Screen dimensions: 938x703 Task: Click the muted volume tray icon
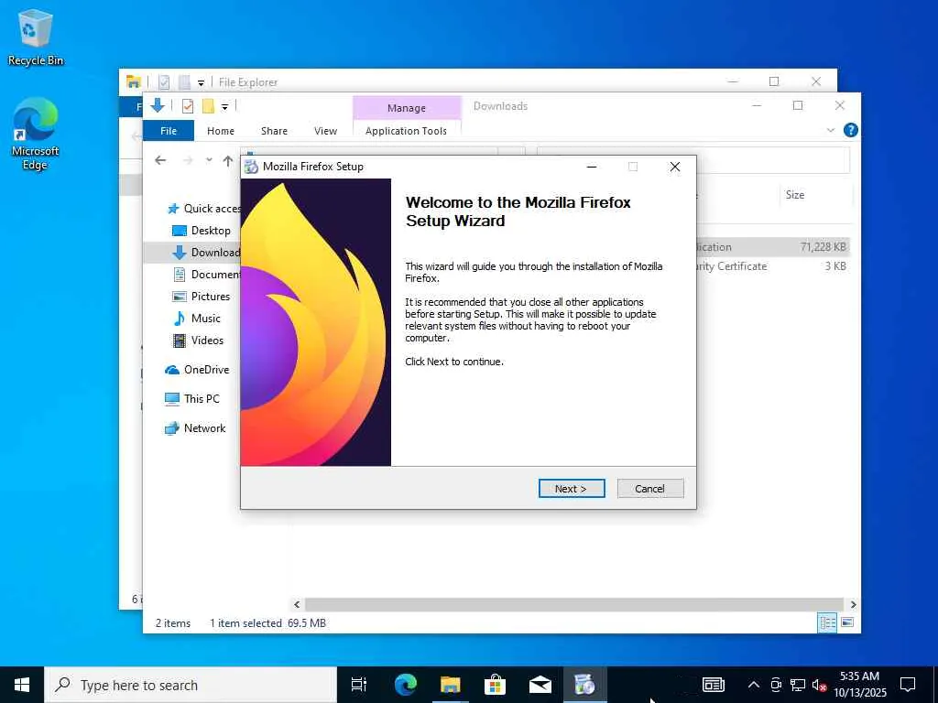pos(818,685)
